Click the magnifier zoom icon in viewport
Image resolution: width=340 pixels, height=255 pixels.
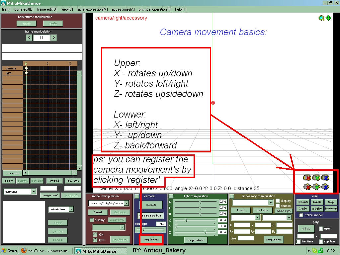[321, 18]
